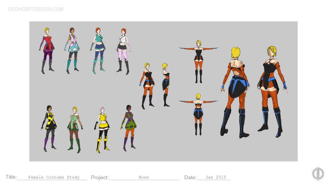Screen dimensions: 329x185
Task: Click the back-facing T-pose figure
Action: pyautogui.click(x=198, y=114)
